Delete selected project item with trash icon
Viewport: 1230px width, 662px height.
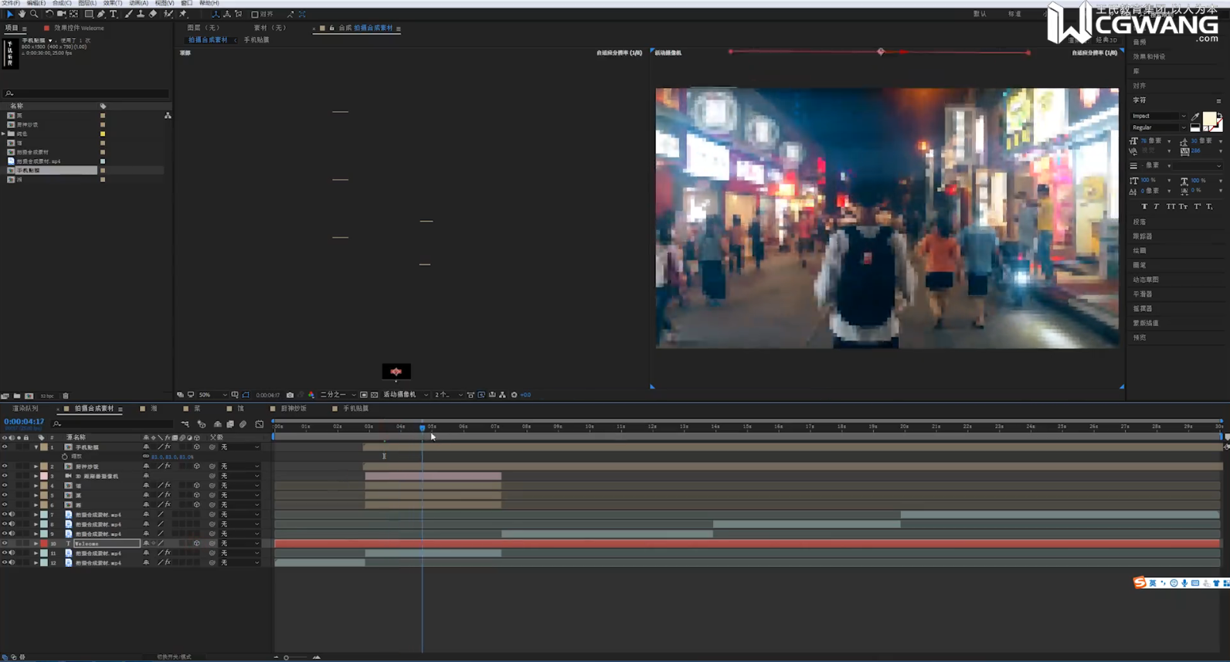[66, 396]
